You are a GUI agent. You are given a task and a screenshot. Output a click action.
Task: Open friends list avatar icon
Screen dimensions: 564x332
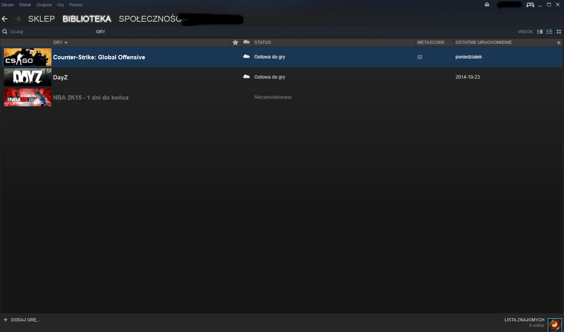[554, 325]
